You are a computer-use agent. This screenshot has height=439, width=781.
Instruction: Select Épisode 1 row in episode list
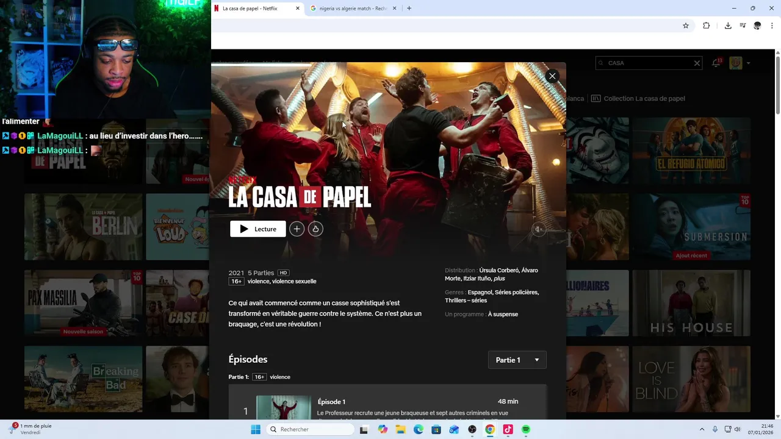(388, 402)
